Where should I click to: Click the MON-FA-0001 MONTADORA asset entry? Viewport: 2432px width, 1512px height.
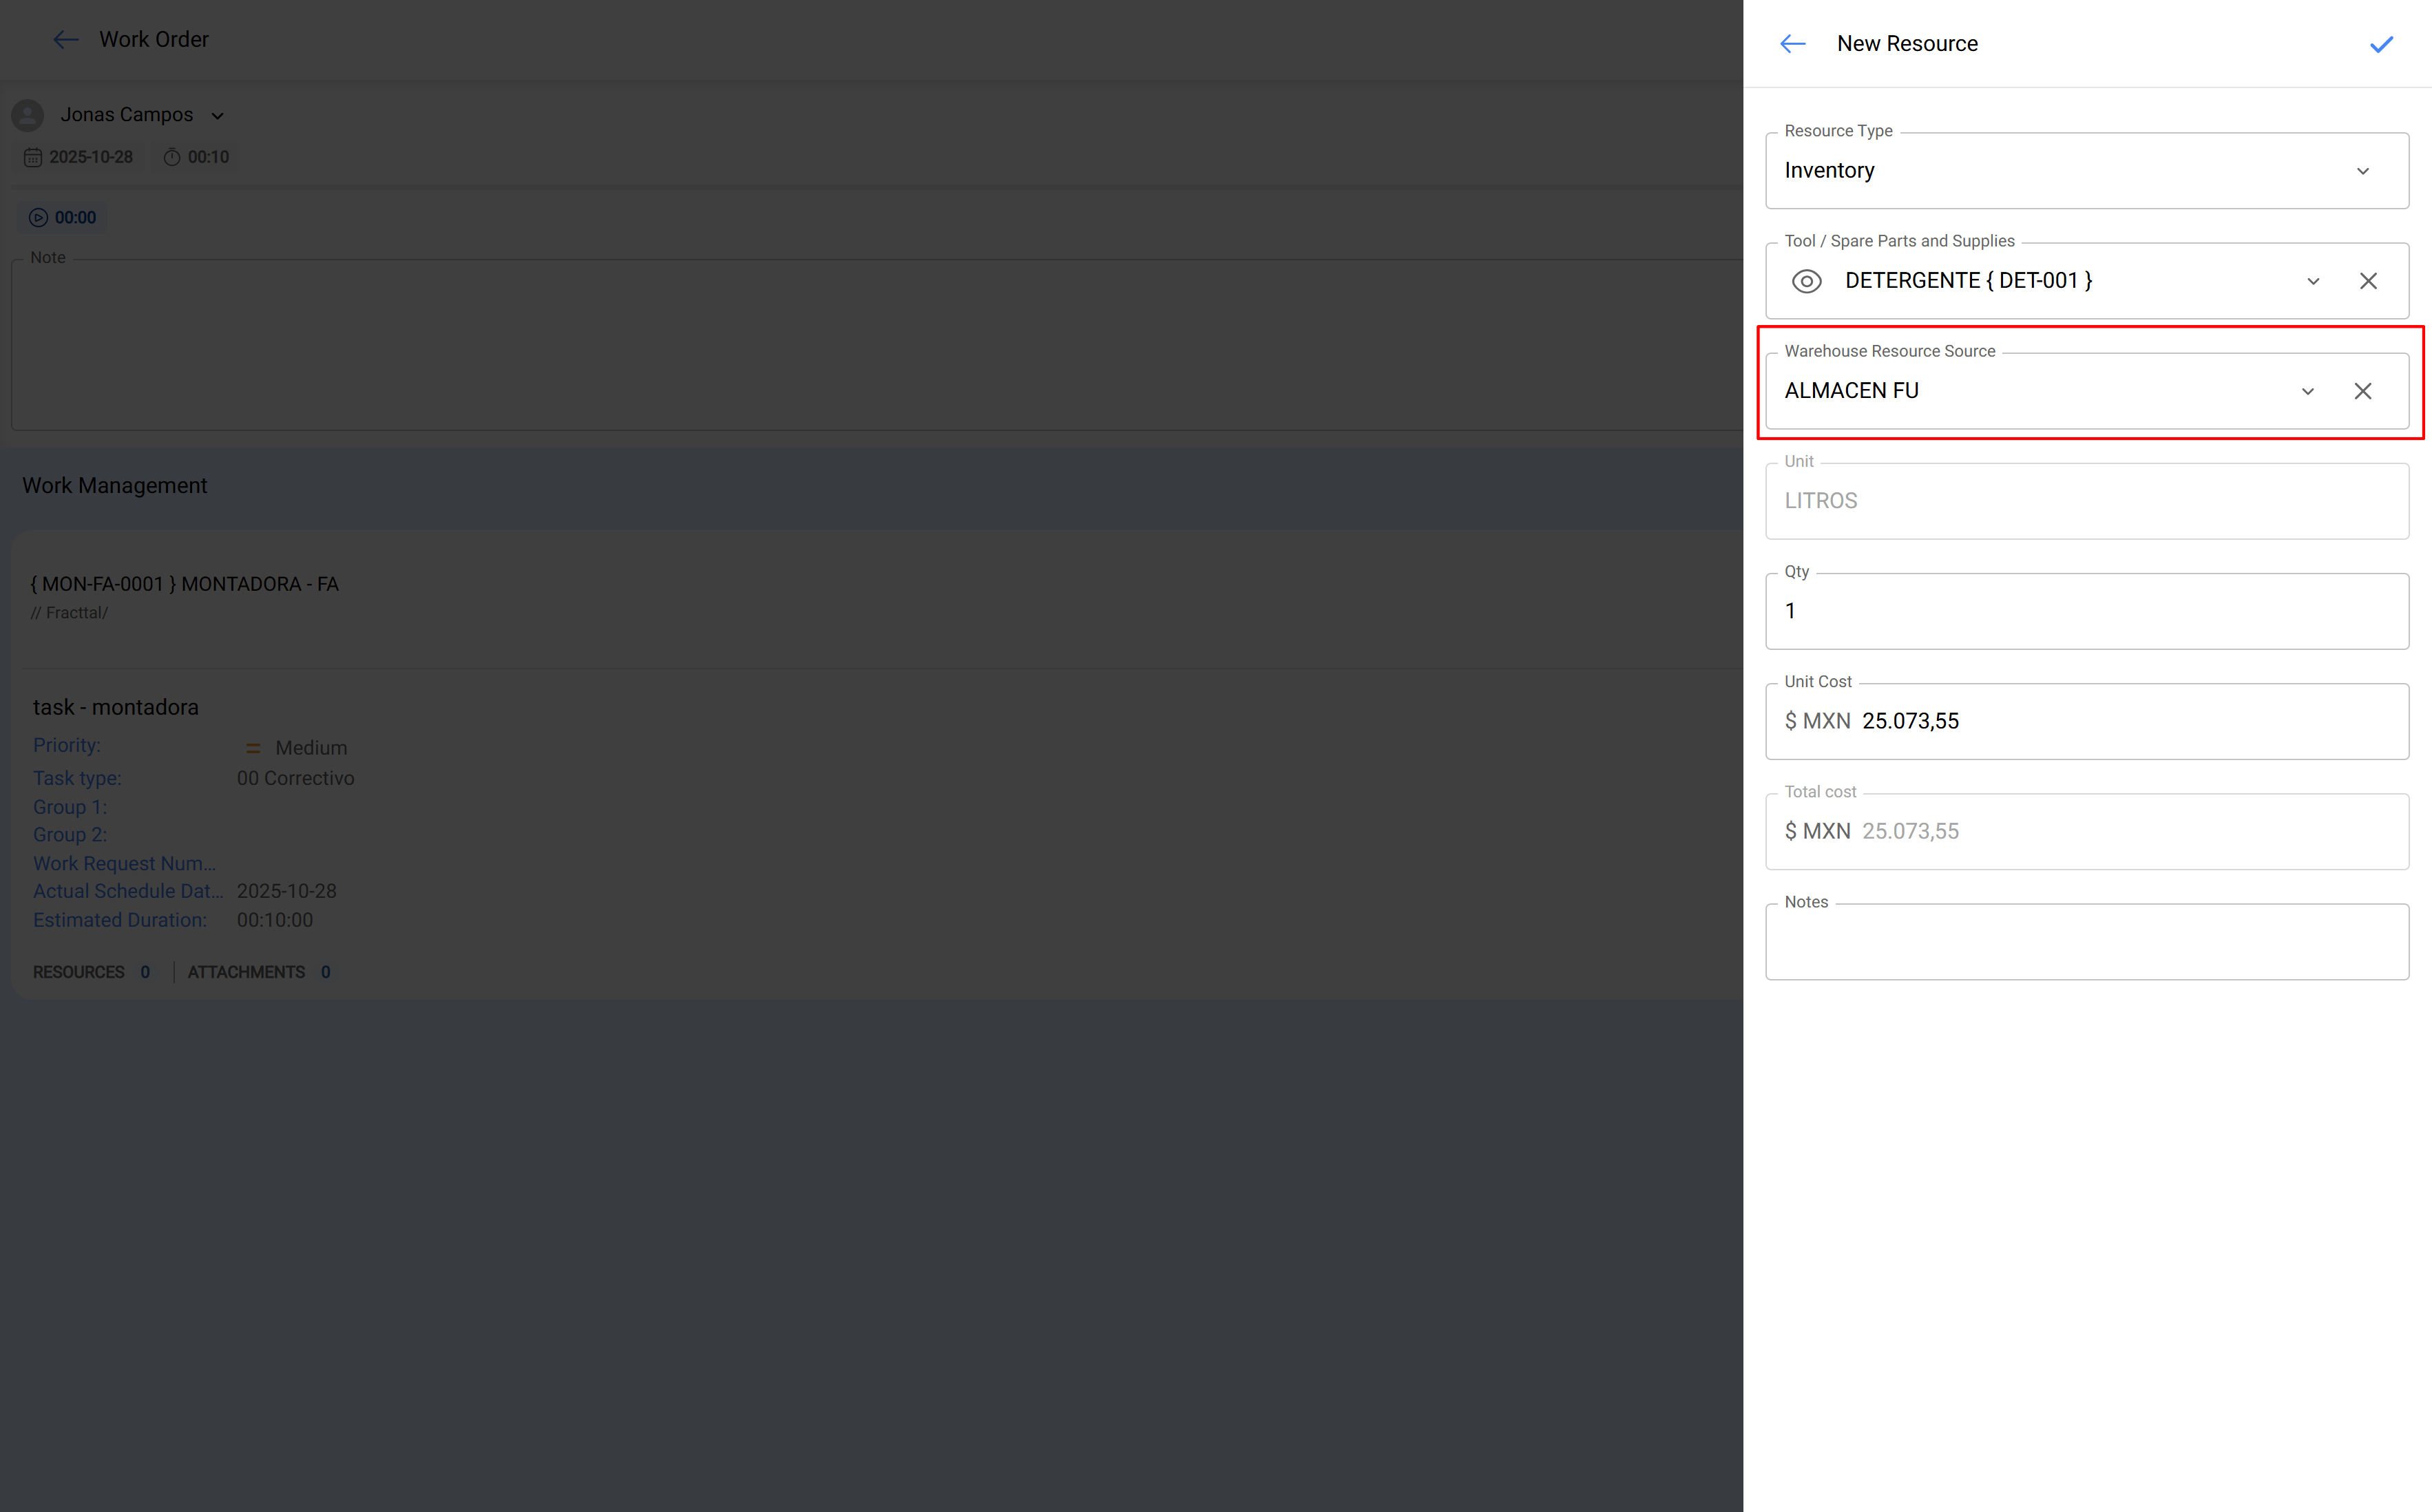pyautogui.click(x=185, y=584)
